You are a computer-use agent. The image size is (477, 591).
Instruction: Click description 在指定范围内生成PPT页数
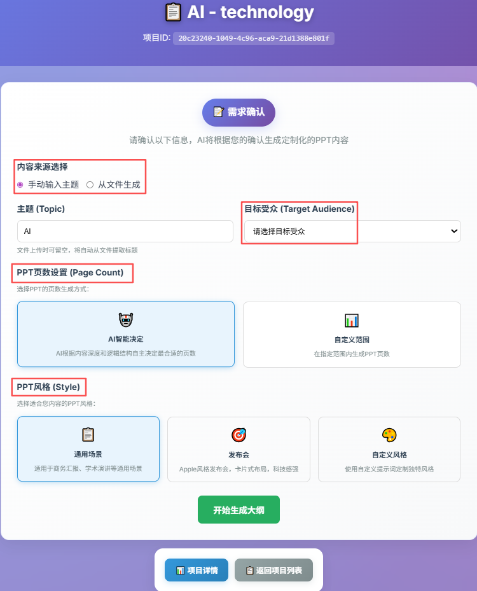(352, 354)
